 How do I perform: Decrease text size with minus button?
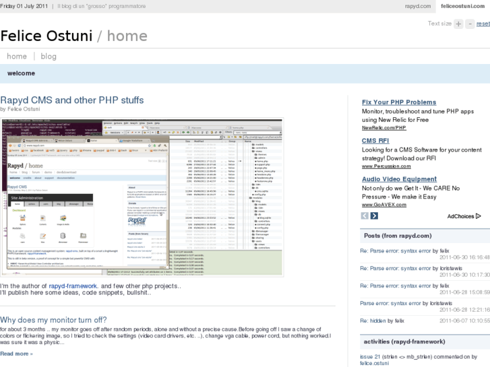tap(470, 24)
